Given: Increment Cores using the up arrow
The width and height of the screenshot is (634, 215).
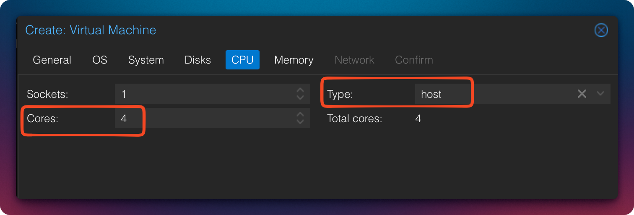Looking at the screenshot, I should (300, 115).
